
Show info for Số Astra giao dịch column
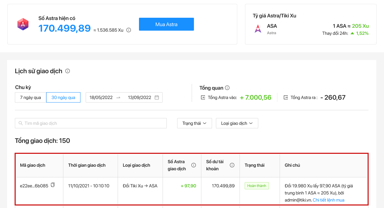coord(194,165)
